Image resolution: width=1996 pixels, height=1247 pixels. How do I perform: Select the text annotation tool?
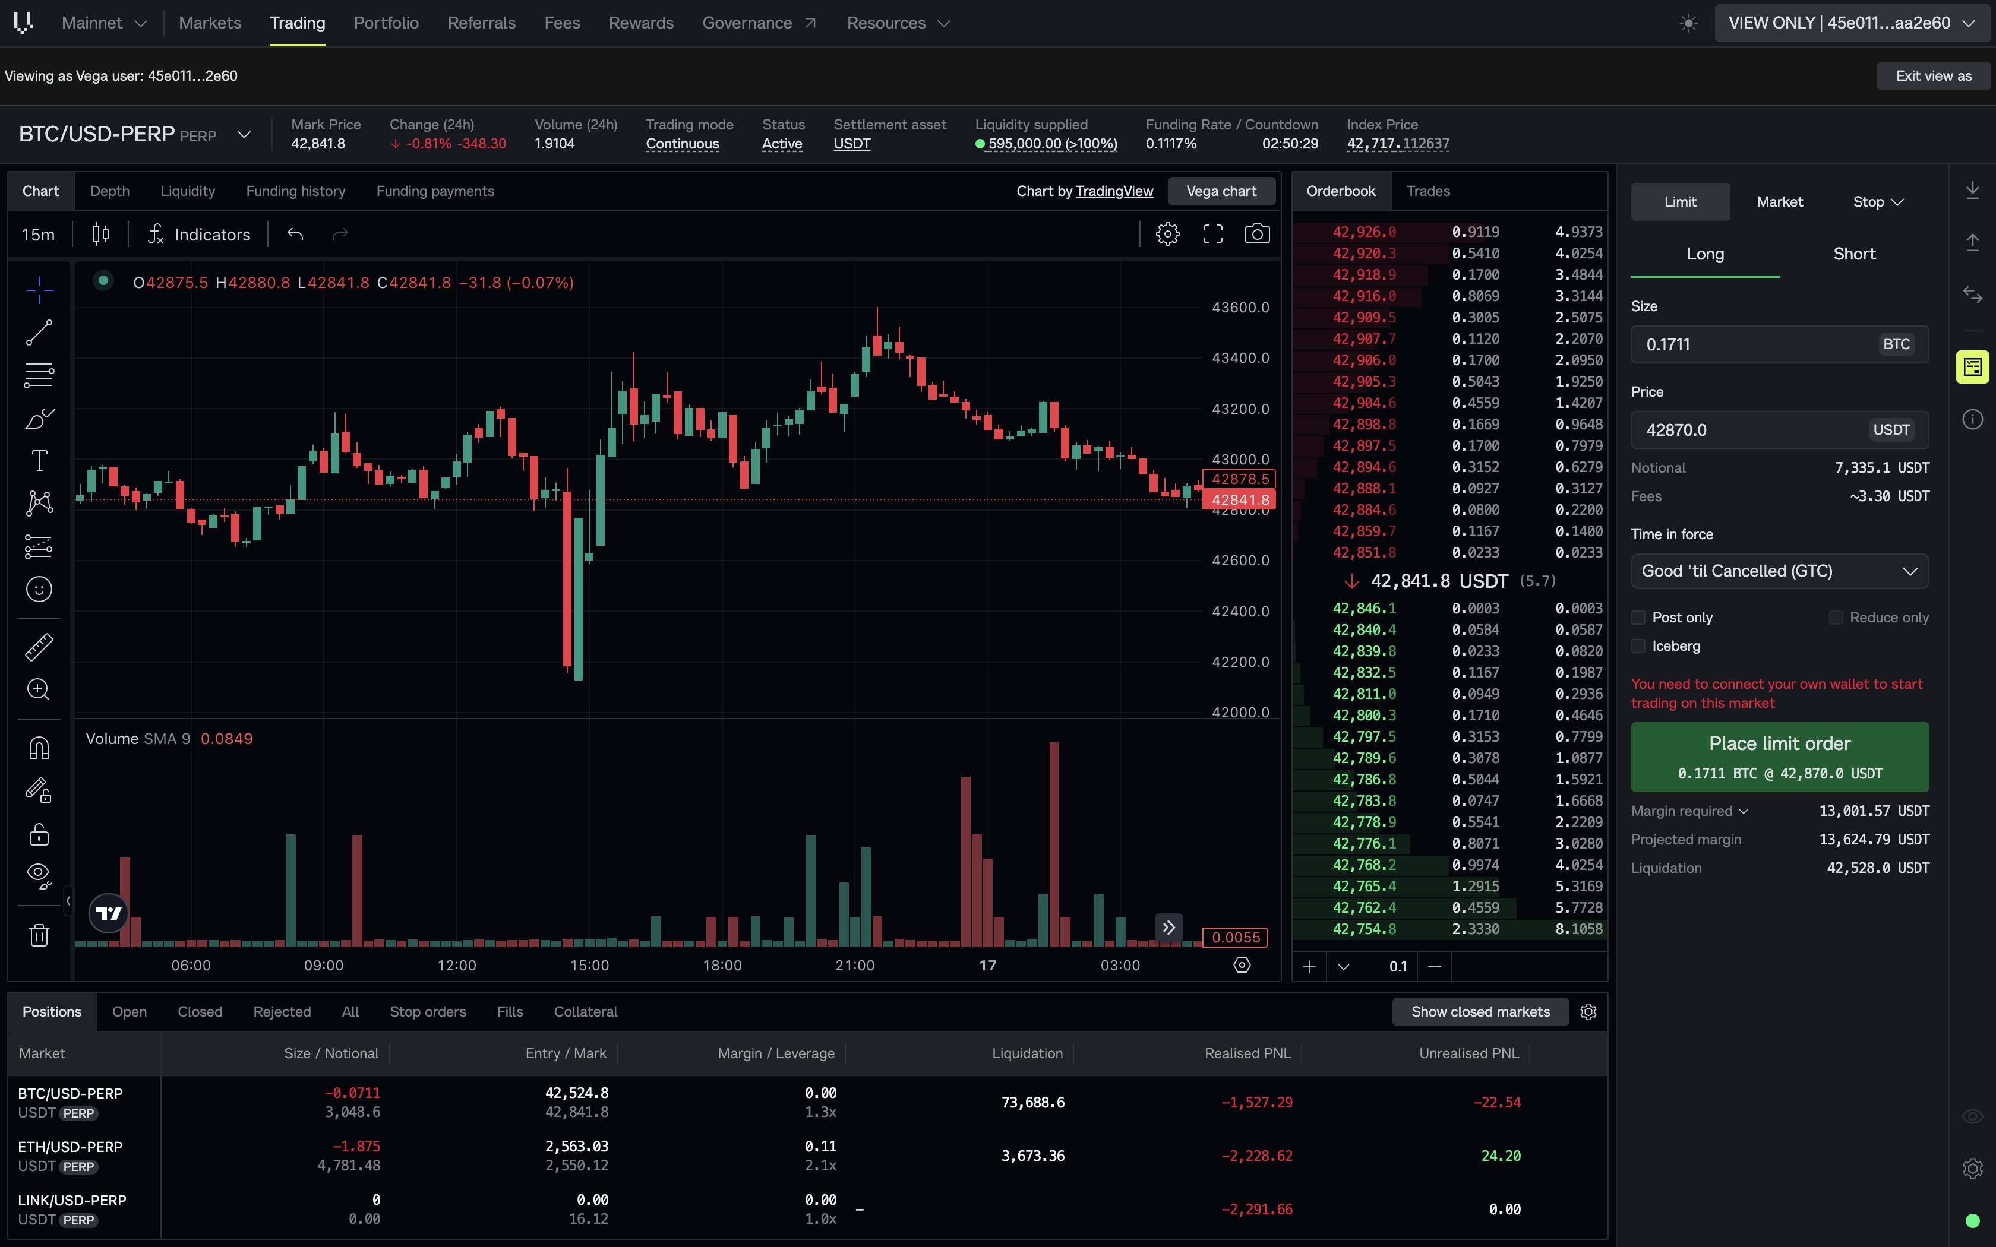click(39, 460)
